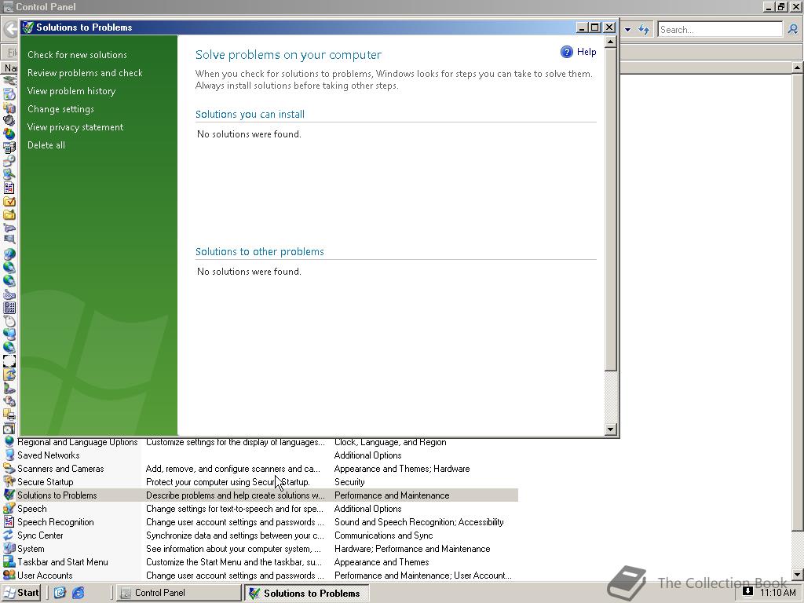Image resolution: width=804 pixels, height=603 pixels.
Task: Click Control Panel list scrollbar up arrow
Action: 798,68
